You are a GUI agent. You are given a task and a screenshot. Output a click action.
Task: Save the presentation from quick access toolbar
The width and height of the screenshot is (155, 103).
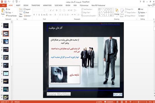coord(5,2)
